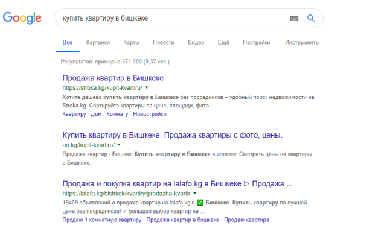The height and width of the screenshot is (231, 381).
Task: Click the an.kg/kupit-kvartiru URL
Action: (x=88, y=145)
